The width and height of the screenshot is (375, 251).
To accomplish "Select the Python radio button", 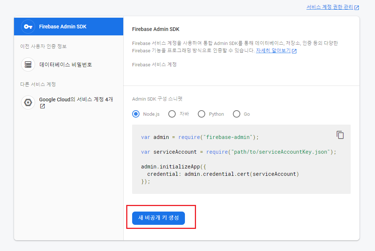I will [202, 114].
